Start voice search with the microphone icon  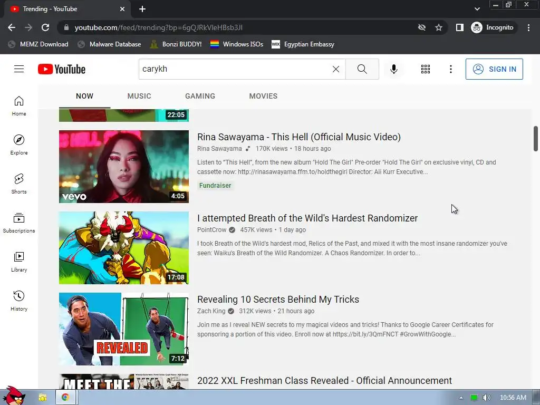point(393,69)
